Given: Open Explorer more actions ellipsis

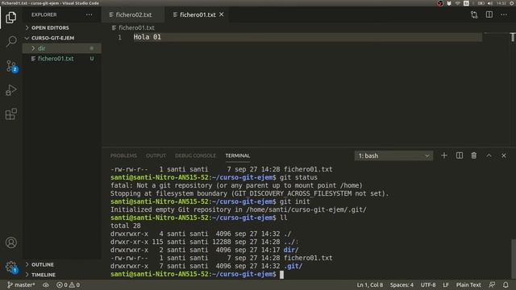Looking at the screenshot, I should [x=89, y=14].
